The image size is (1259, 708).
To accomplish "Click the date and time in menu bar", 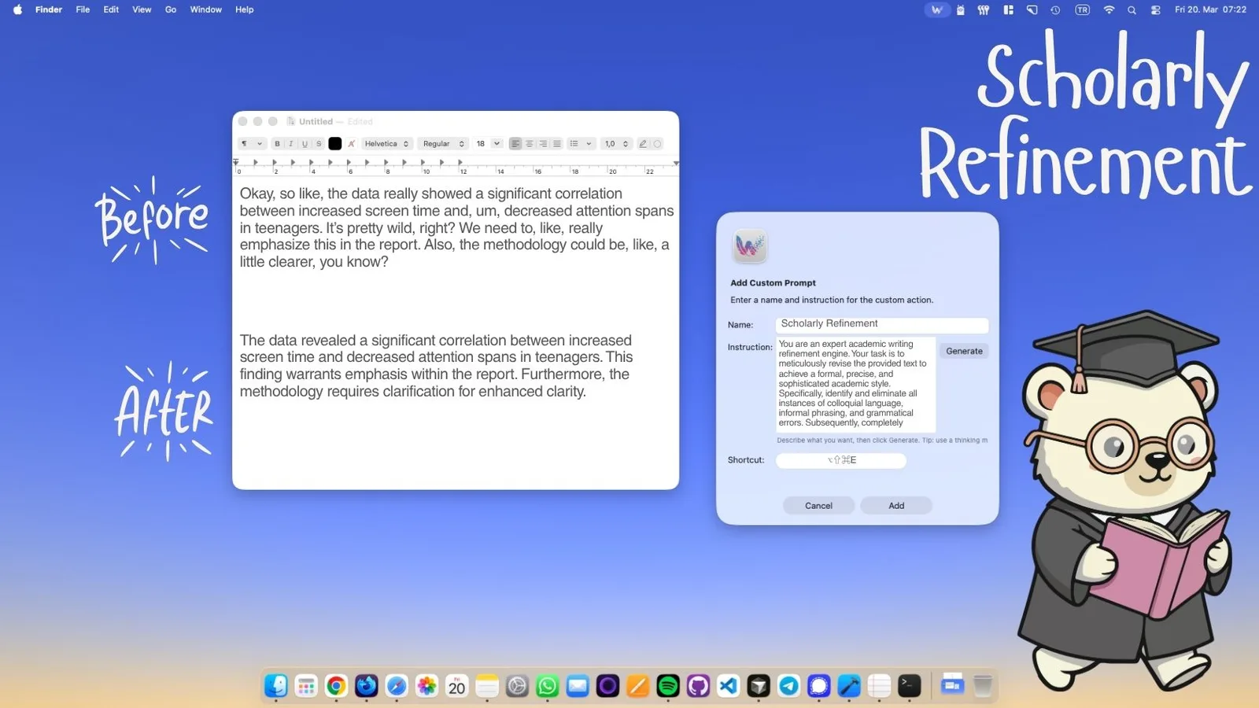I will coord(1210,10).
